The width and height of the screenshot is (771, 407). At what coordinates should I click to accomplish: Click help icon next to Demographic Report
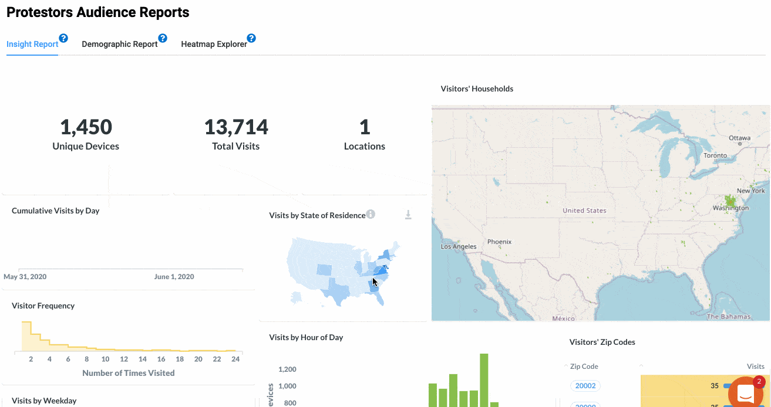point(163,38)
